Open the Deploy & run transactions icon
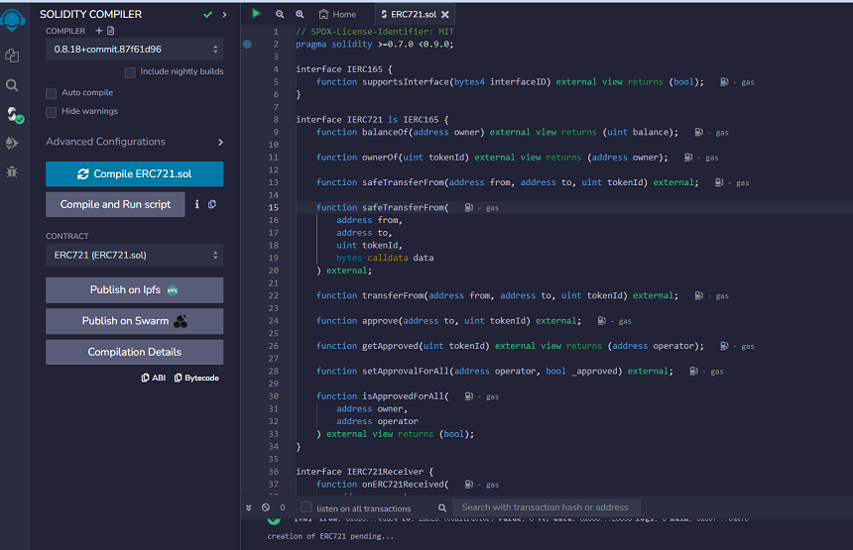Viewport: 853px width, 550px height. (12, 143)
